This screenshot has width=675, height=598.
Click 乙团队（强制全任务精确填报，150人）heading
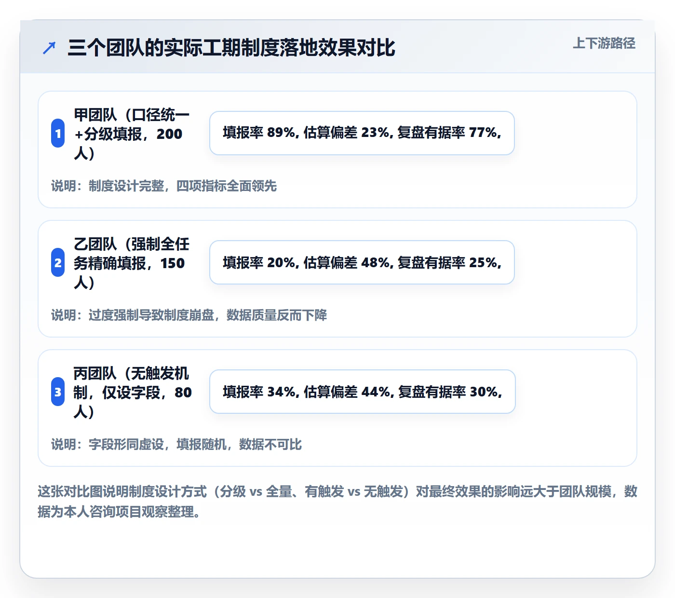132,263
